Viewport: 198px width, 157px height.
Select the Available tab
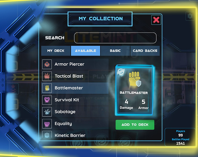click(x=85, y=51)
